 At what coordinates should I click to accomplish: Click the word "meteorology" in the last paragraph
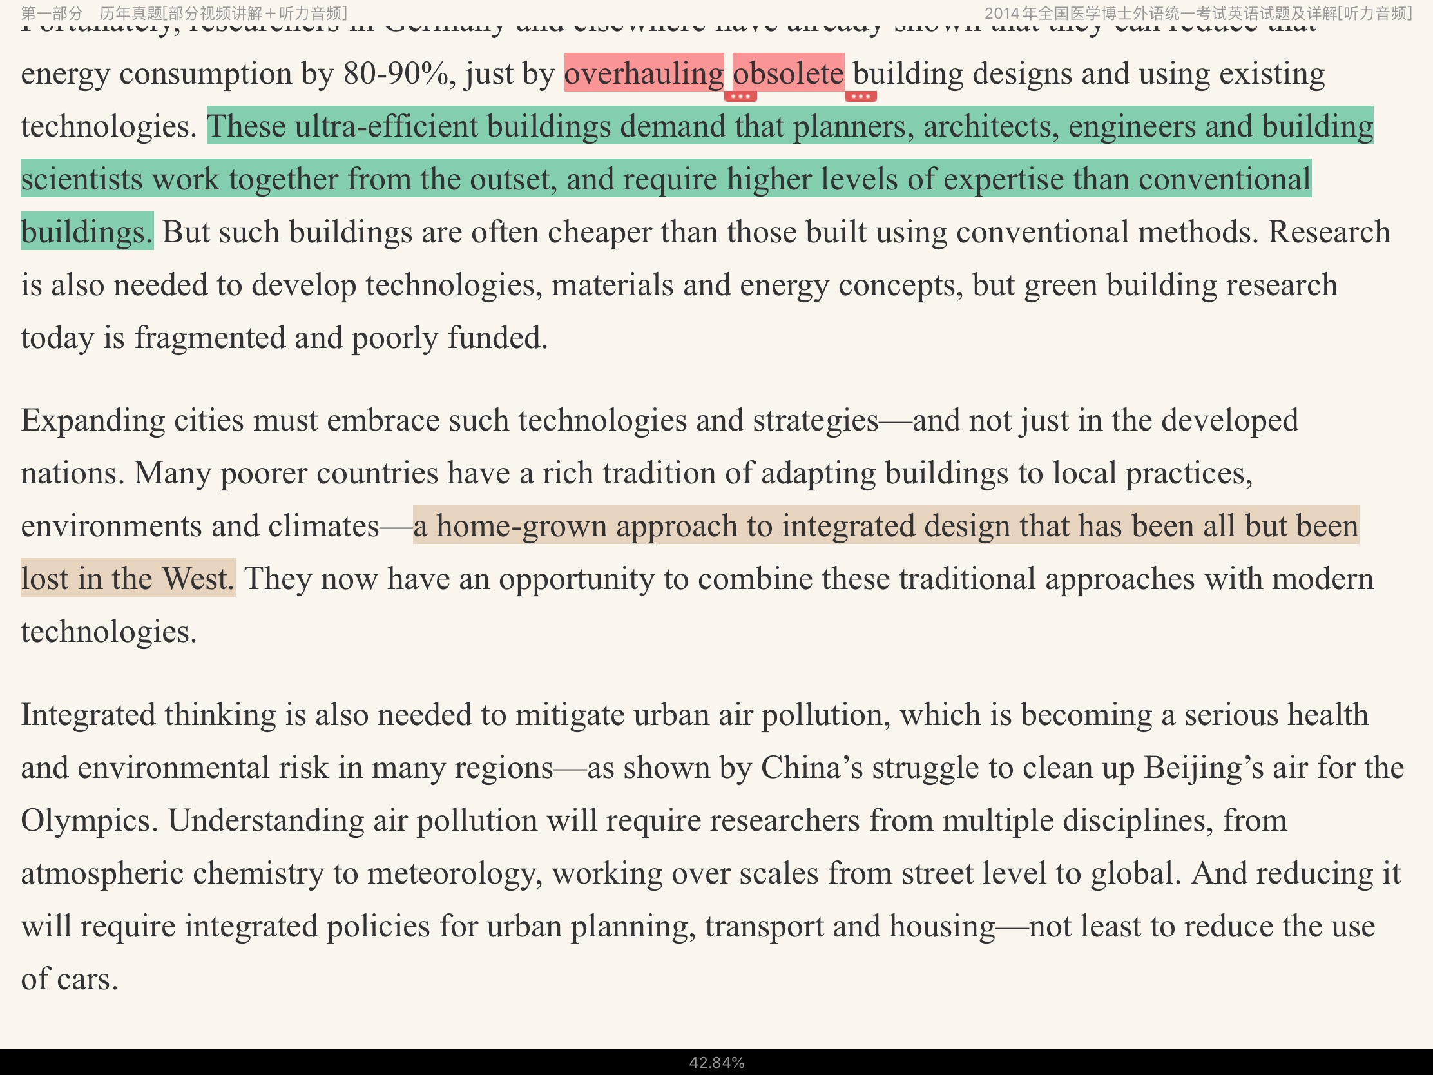coord(454,873)
